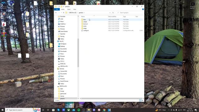Switch to large icons view layout icon
This screenshot has height=112, width=199.
pyautogui.click(x=142, y=100)
